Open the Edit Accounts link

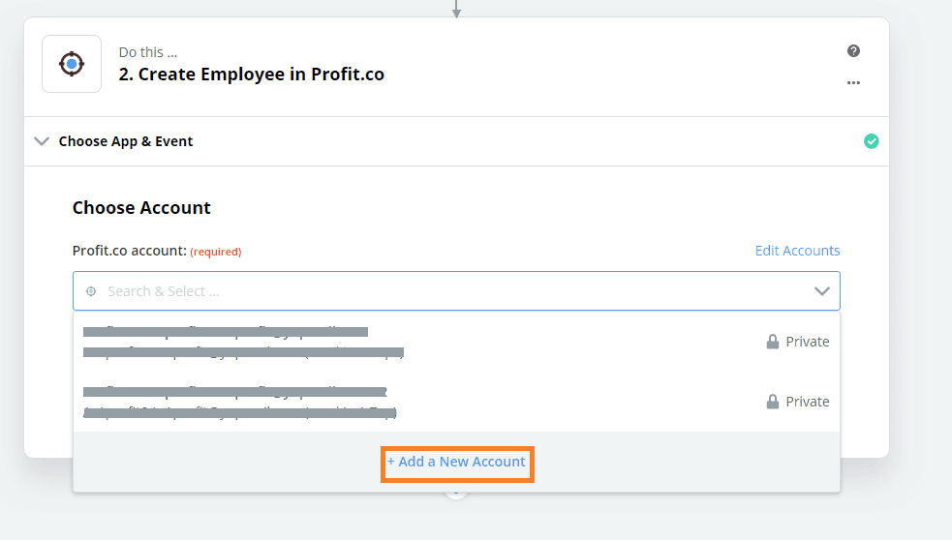797,251
